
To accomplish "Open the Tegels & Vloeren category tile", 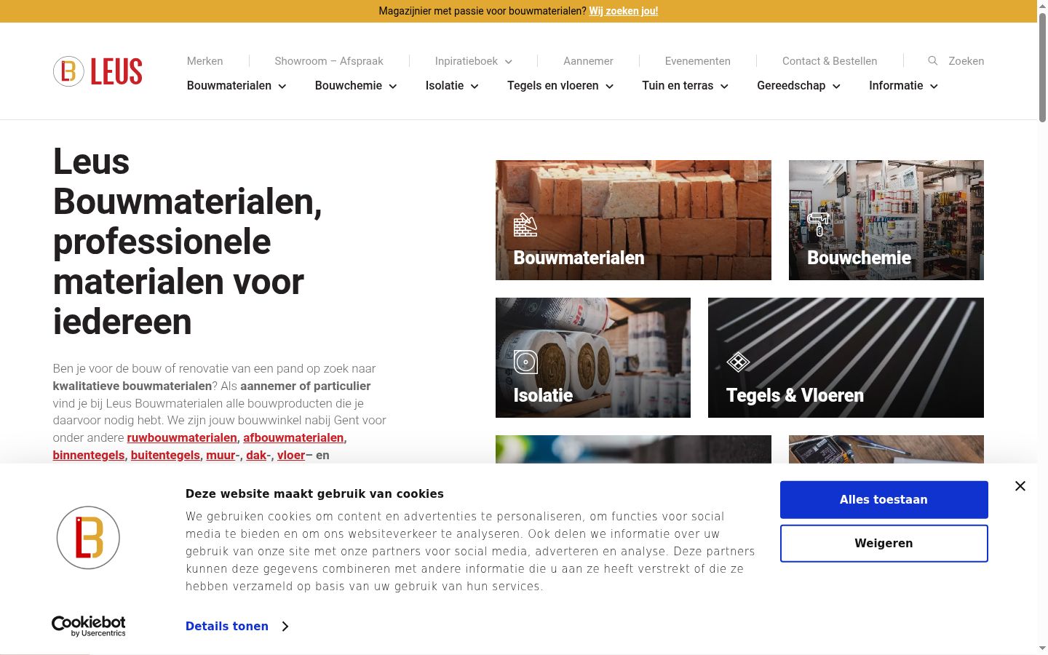I will (x=846, y=357).
